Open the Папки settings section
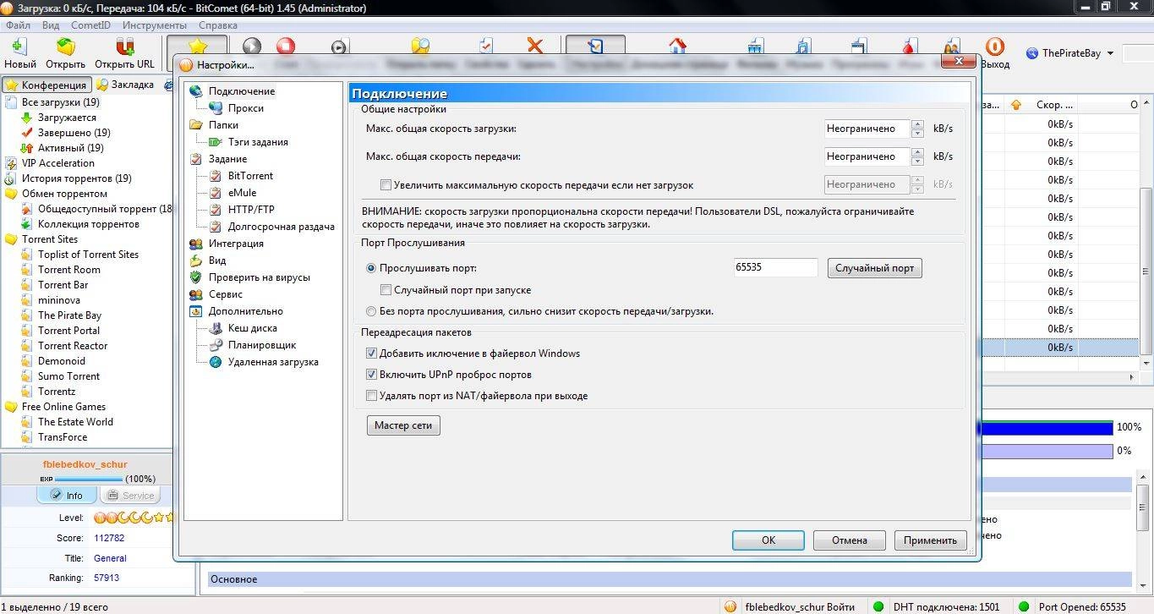Image resolution: width=1154 pixels, height=614 pixels. [x=223, y=125]
